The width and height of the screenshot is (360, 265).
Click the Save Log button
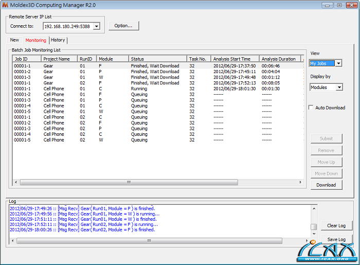(336, 239)
